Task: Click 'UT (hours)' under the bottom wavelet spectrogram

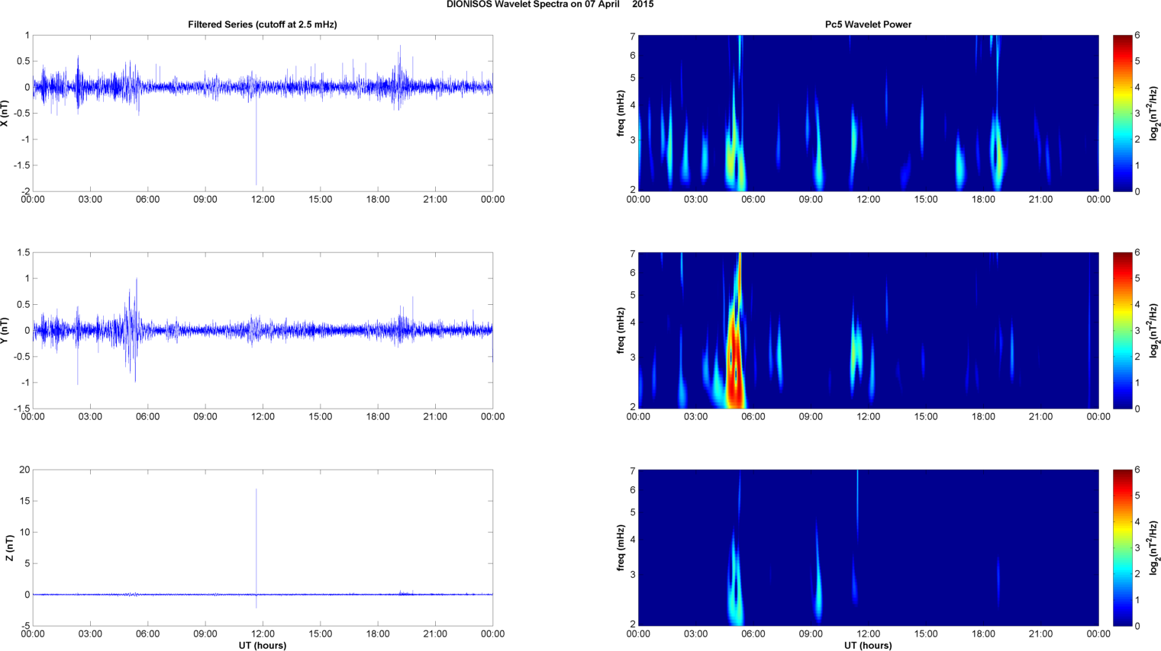Action: [x=868, y=646]
